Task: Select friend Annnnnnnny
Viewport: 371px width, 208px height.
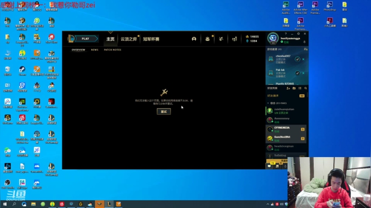Action: (x=286, y=120)
